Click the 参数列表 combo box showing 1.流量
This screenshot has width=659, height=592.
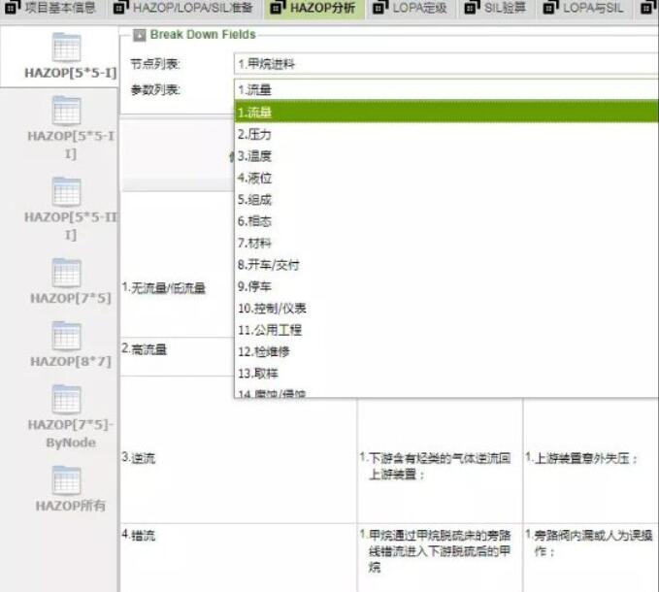coord(446,89)
